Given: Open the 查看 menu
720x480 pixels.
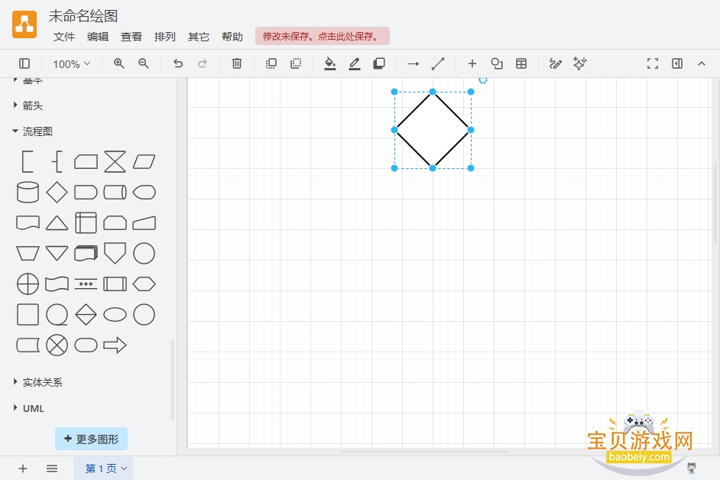Looking at the screenshot, I should click(x=131, y=37).
